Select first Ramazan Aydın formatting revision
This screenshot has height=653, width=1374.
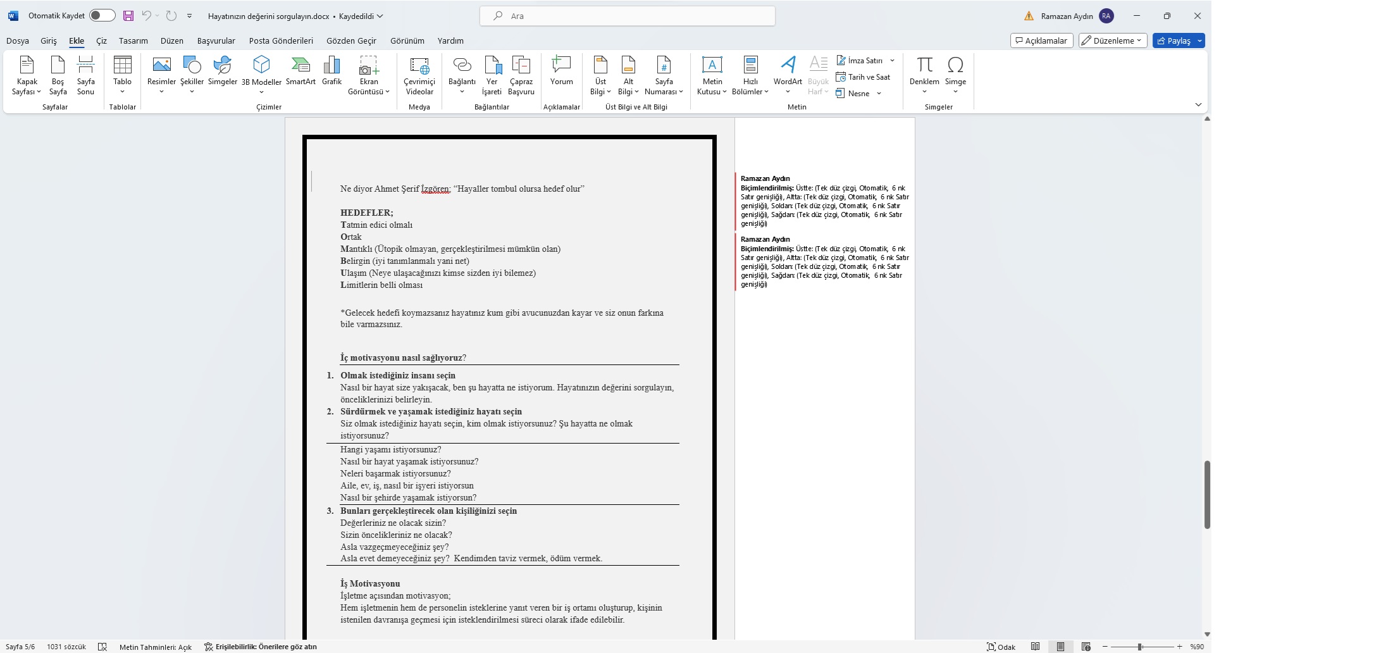(825, 201)
